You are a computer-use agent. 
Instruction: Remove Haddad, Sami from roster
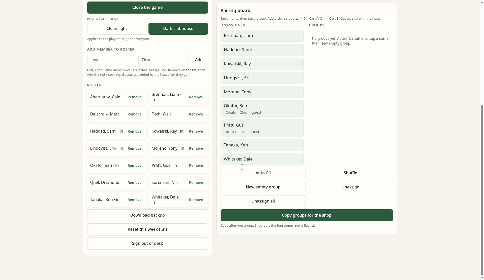coord(134,131)
